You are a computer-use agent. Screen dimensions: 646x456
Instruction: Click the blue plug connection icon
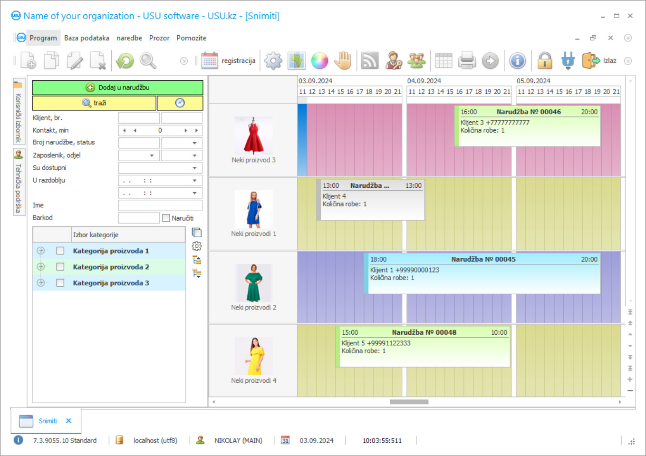(x=568, y=60)
